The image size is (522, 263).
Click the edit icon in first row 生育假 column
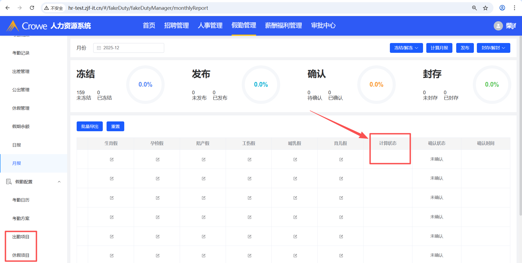point(111,159)
